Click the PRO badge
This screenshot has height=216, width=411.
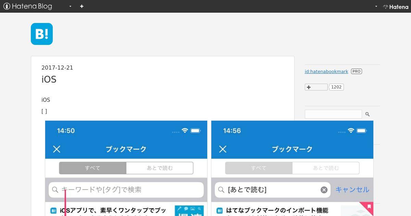(x=357, y=71)
